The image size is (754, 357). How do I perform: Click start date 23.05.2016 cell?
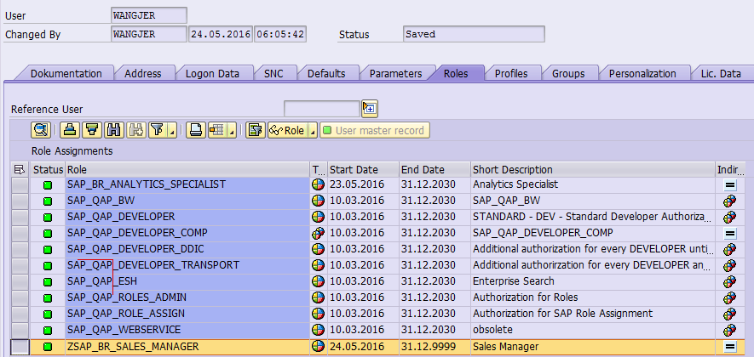point(363,184)
